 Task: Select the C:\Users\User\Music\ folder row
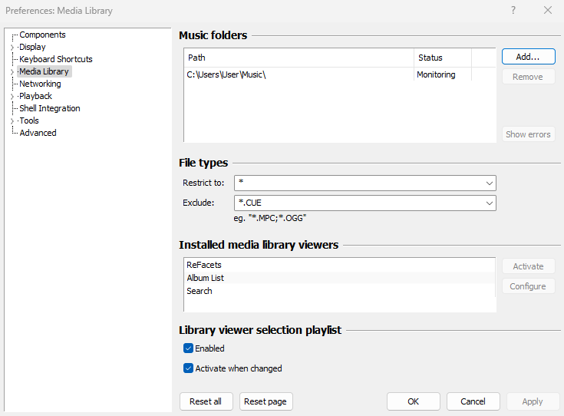226,74
